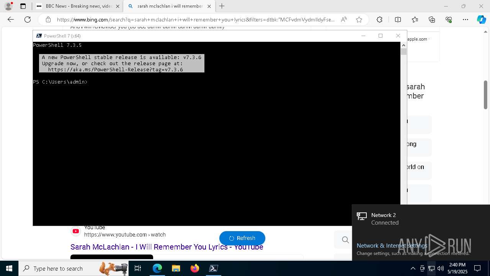Image resolution: width=490 pixels, height=276 pixels.
Task: Select the Network 2 Connected entry
Action: [421, 219]
